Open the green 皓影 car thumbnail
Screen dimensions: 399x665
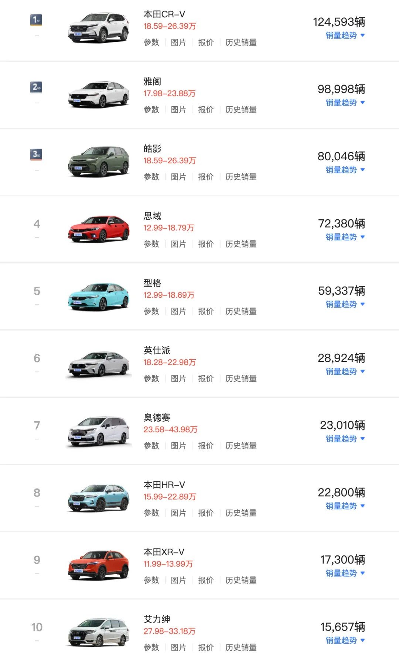tap(99, 162)
